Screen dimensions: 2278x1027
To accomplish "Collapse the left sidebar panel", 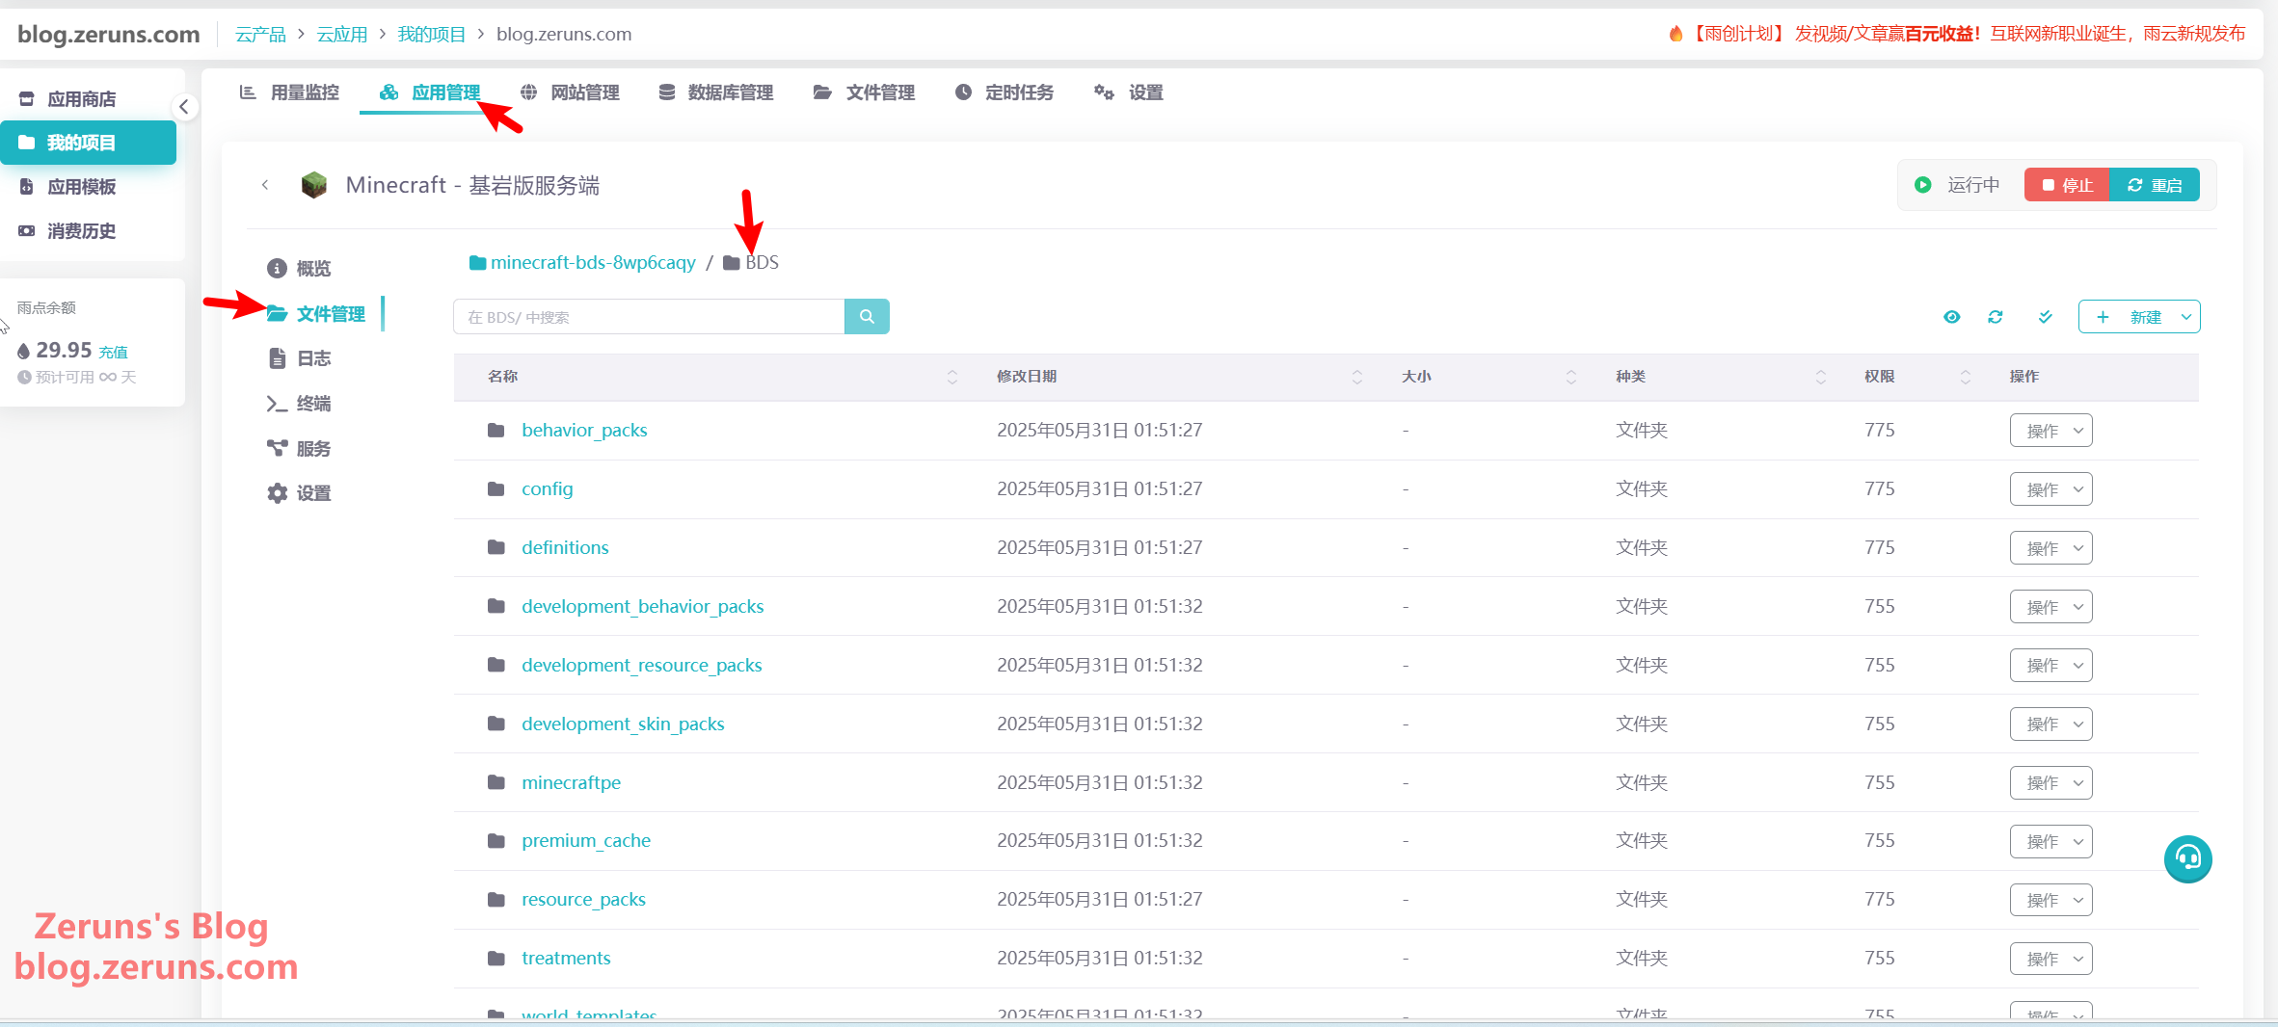I will click(184, 107).
